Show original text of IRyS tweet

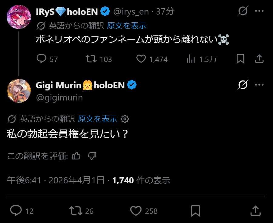point(127,26)
